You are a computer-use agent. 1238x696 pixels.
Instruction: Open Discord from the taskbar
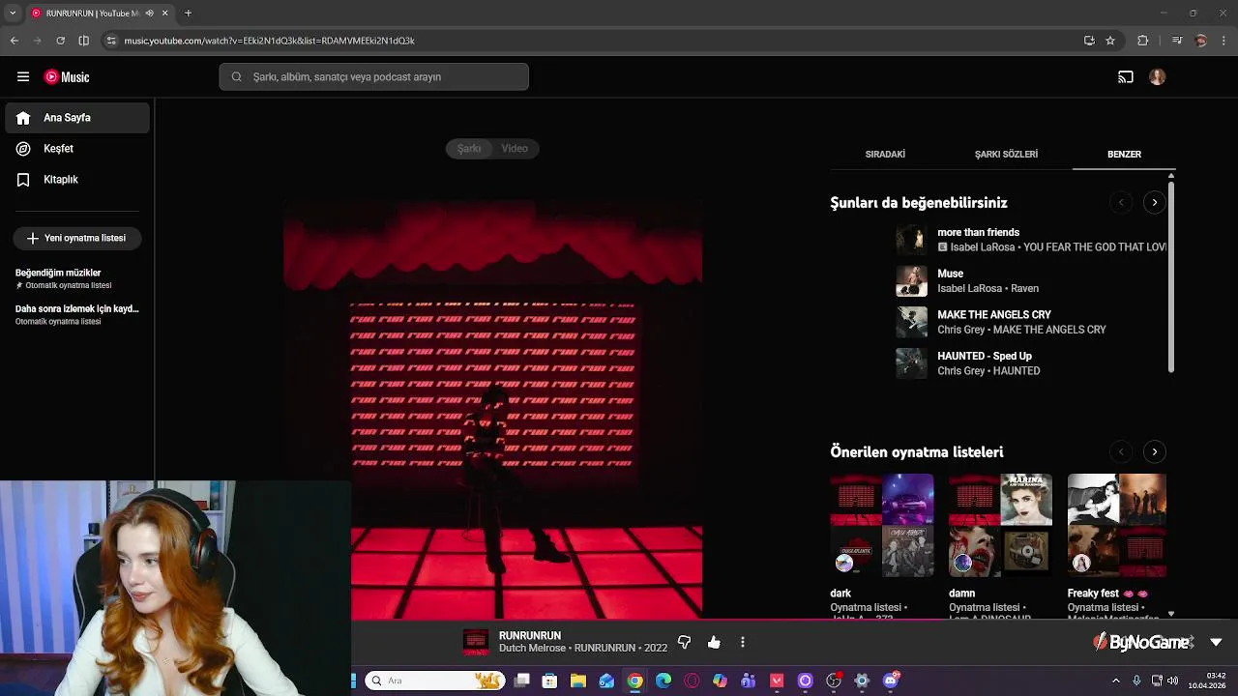[891, 681]
